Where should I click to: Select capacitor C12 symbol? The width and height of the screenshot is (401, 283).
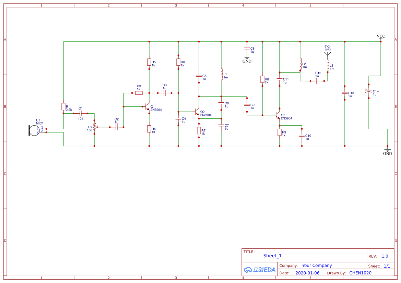click(317, 81)
